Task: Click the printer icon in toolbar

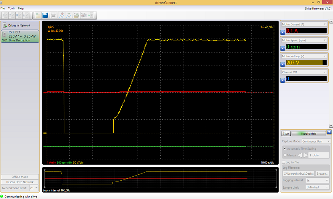Action: click(53, 15)
